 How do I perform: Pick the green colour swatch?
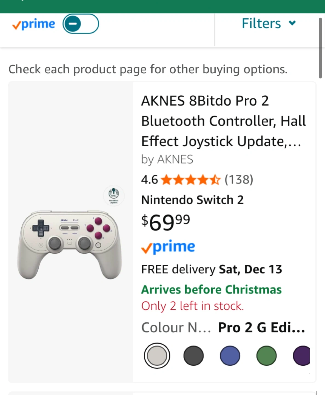(266, 356)
